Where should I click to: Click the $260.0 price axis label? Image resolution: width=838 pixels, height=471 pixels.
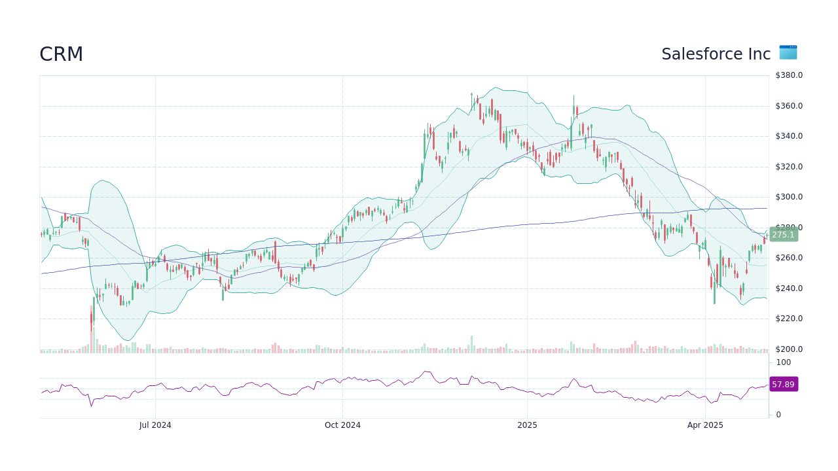point(789,258)
